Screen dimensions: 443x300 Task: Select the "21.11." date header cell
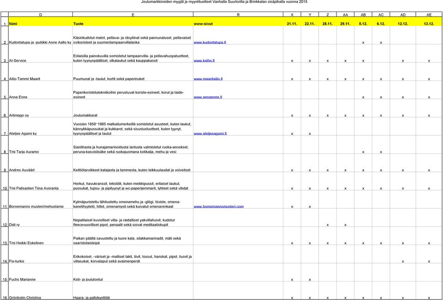point(292,22)
